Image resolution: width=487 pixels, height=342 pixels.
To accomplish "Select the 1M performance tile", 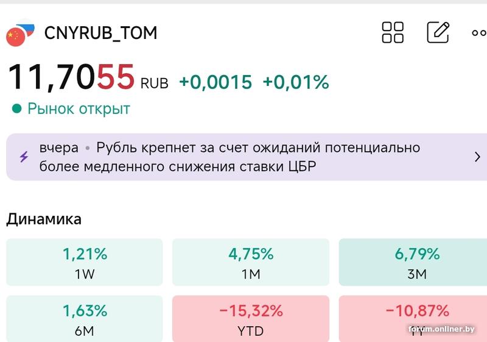I will pyautogui.click(x=251, y=262).
